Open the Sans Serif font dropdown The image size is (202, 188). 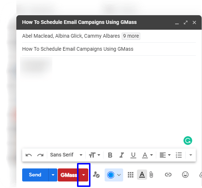coord(66,155)
